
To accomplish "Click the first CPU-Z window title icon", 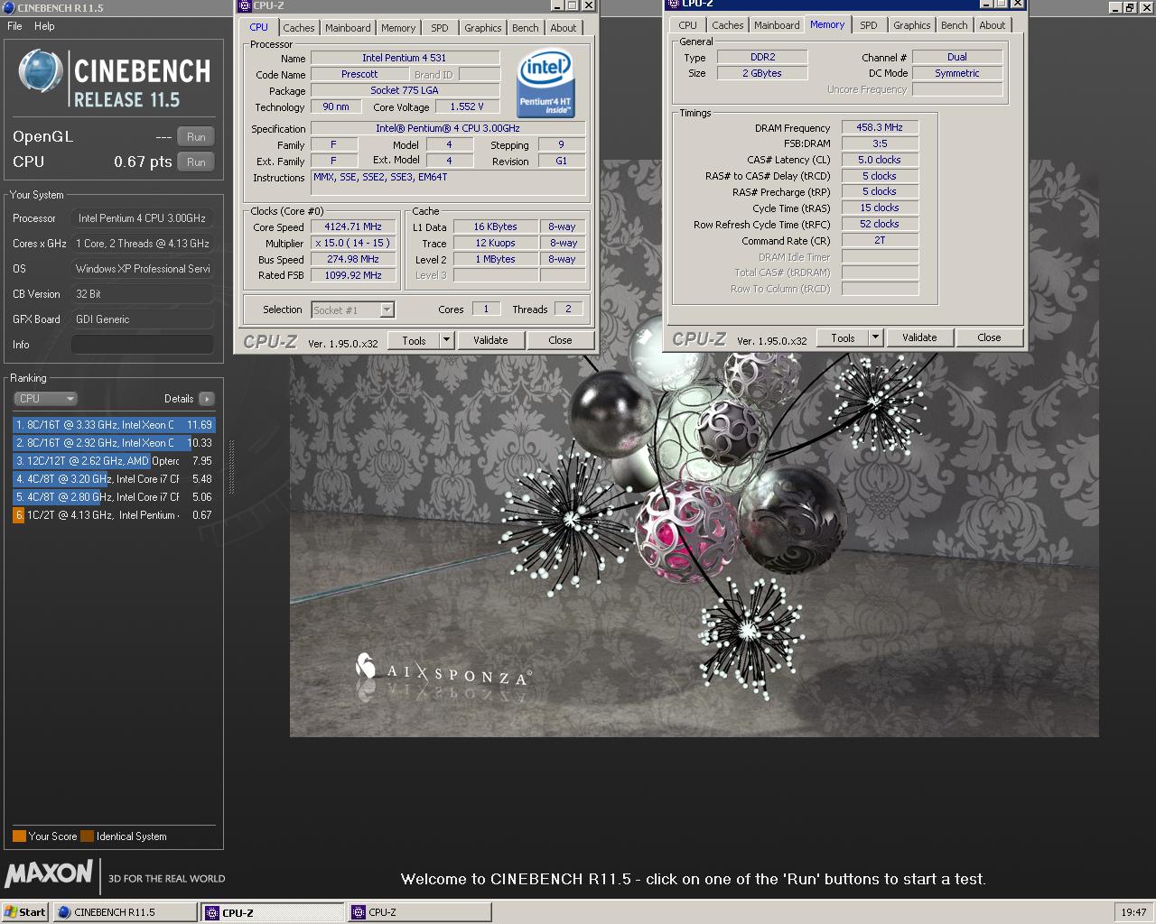I will [x=244, y=5].
